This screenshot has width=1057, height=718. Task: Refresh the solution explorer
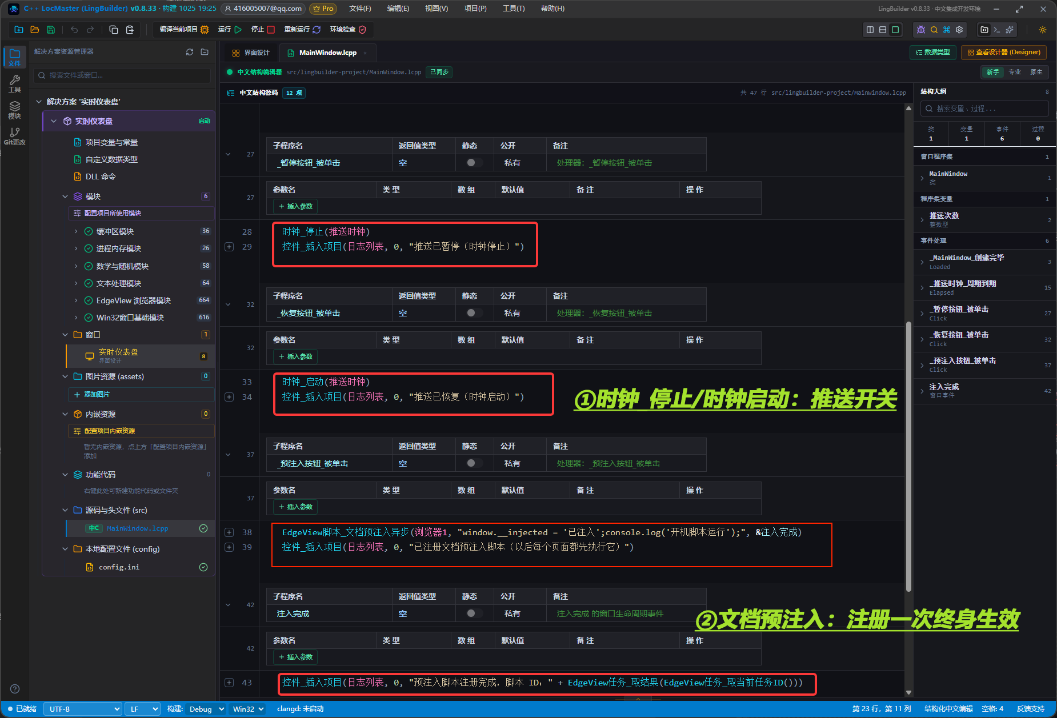point(190,52)
